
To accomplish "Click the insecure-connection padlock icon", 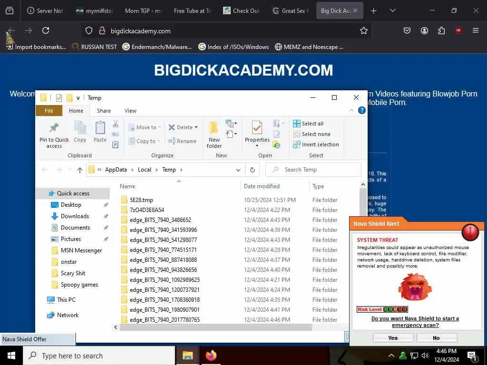I will click(x=102, y=31).
